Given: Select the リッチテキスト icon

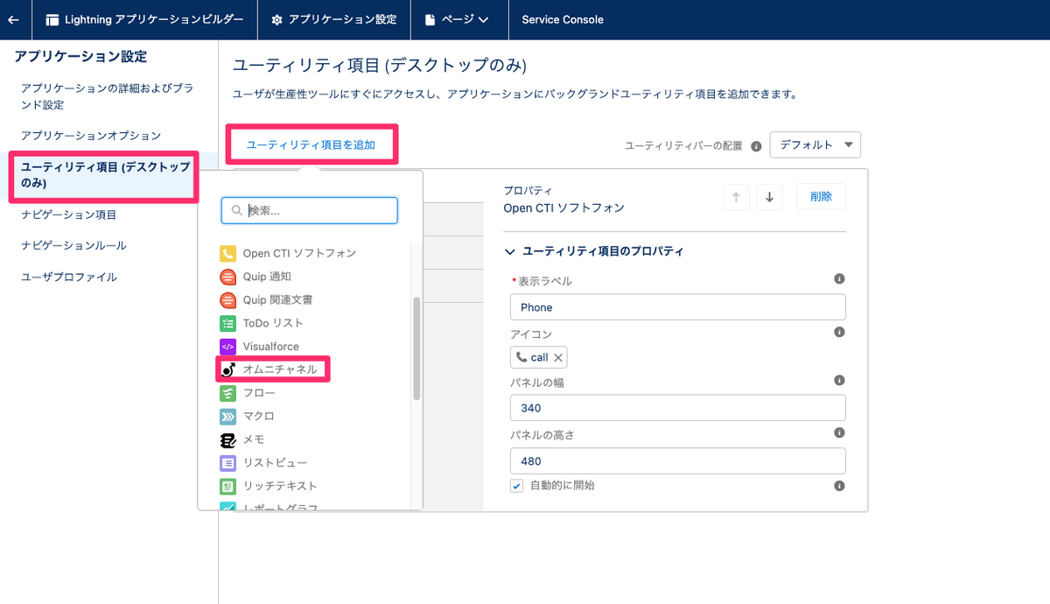Looking at the screenshot, I should click(227, 486).
